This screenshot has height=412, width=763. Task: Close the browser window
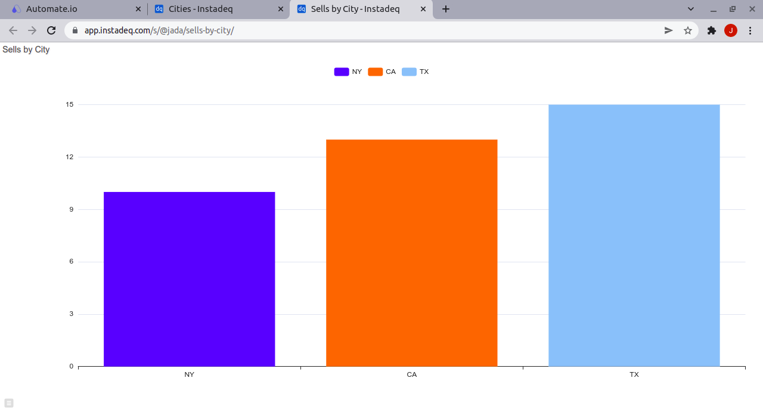click(752, 9)
